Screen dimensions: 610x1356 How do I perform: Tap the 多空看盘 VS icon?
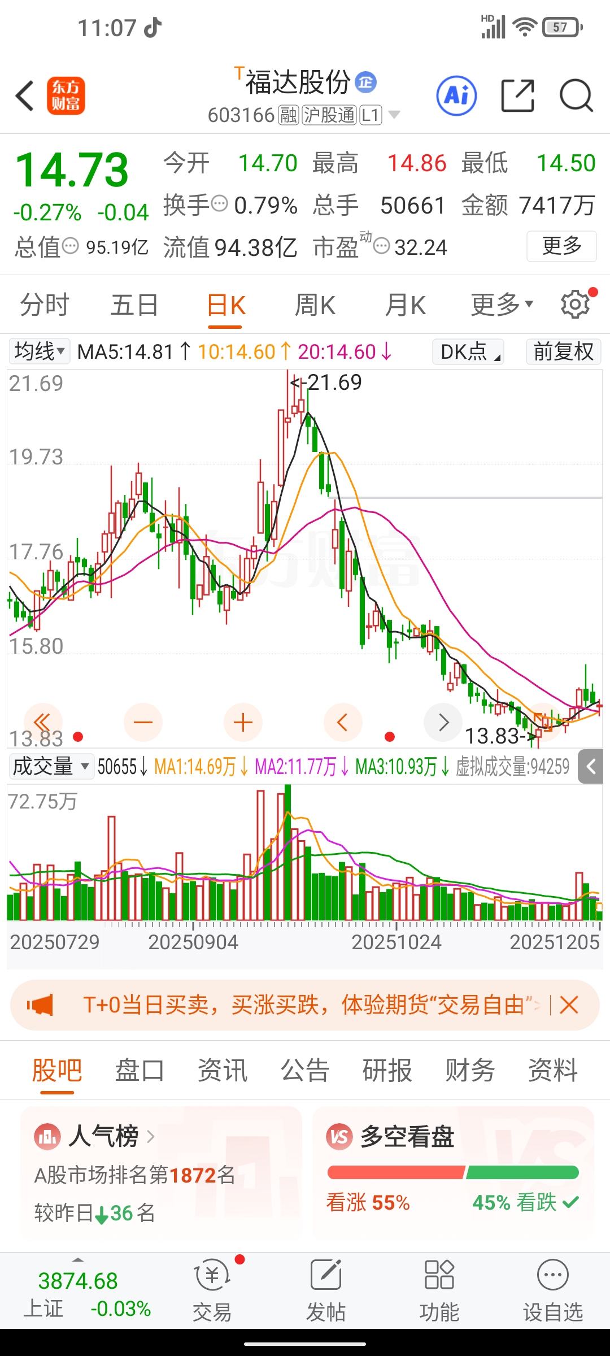339,1136
